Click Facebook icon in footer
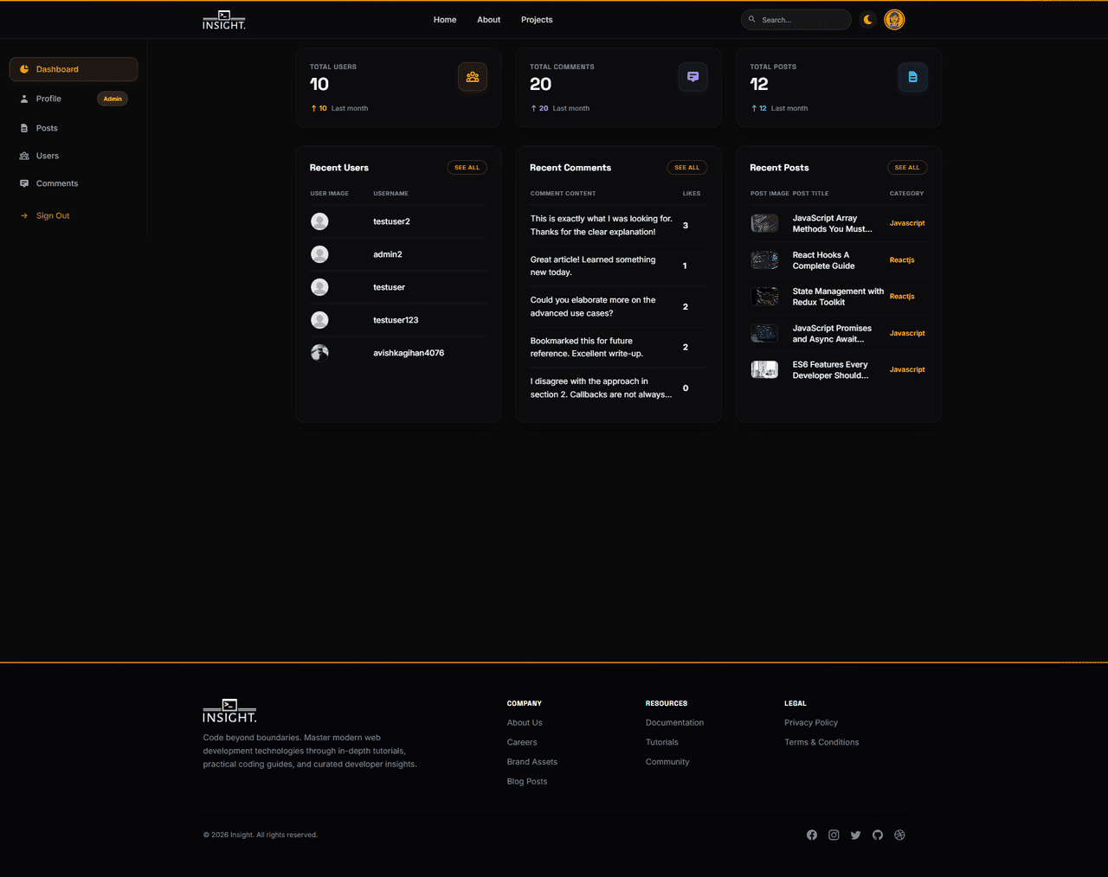The height and width of the screenshot is (877, 1108). pyautogui.click(x=812, y=835)
